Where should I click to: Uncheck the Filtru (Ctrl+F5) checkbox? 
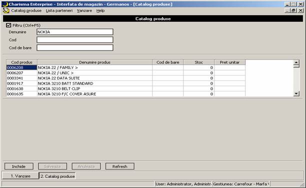8,25
